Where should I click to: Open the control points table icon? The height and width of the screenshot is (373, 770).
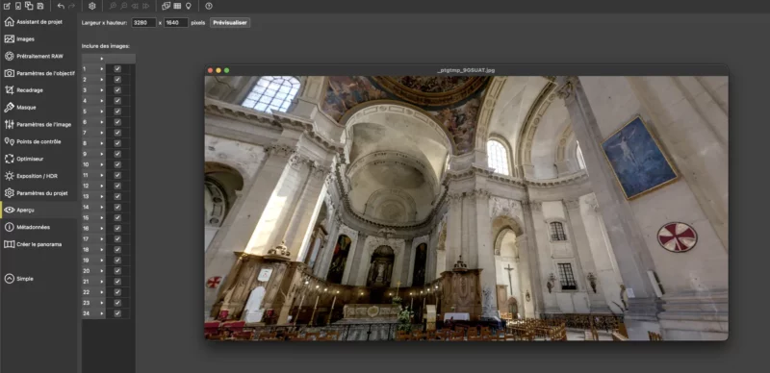177,6
